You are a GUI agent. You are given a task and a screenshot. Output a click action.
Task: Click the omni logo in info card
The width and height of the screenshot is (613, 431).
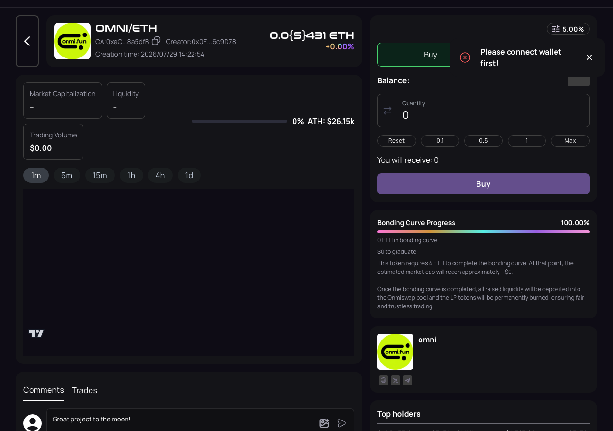pos(395,352)
